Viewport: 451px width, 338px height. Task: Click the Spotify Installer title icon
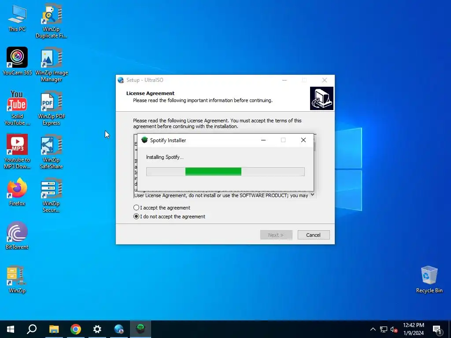(x=144, y=140)
